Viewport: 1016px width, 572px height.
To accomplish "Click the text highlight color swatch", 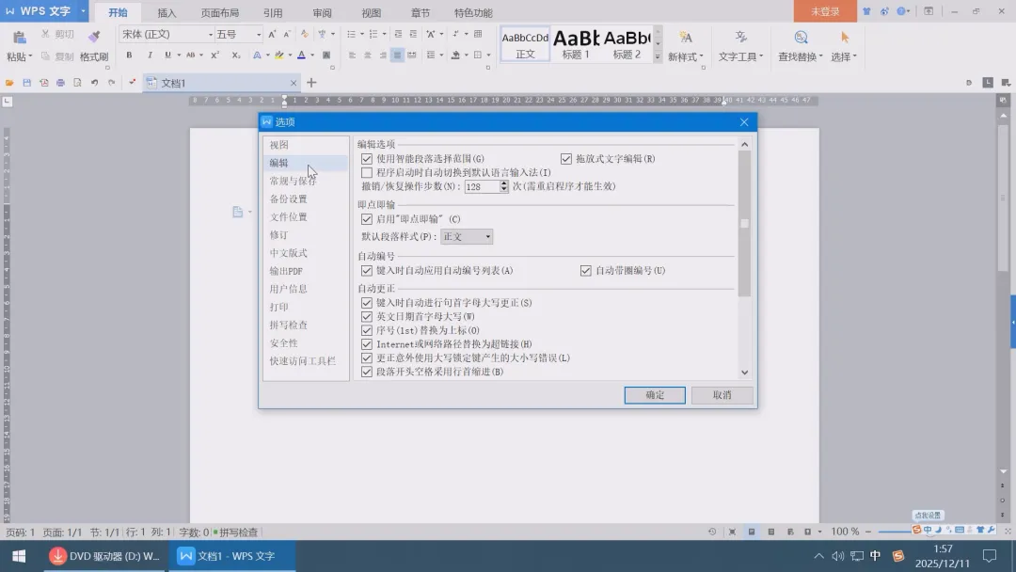I will 279,56.
